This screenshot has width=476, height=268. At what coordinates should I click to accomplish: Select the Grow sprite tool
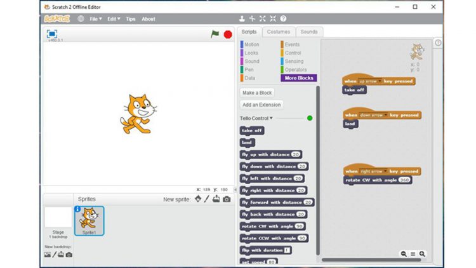click(x=263, y=18)
